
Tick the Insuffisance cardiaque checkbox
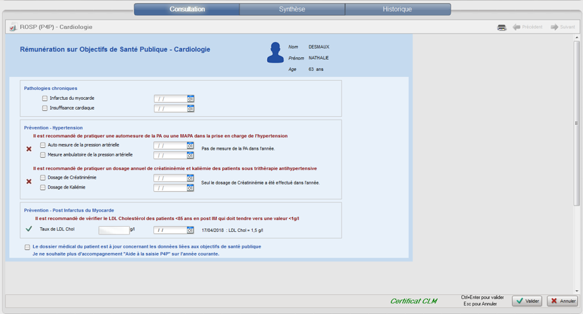point(45,108)
